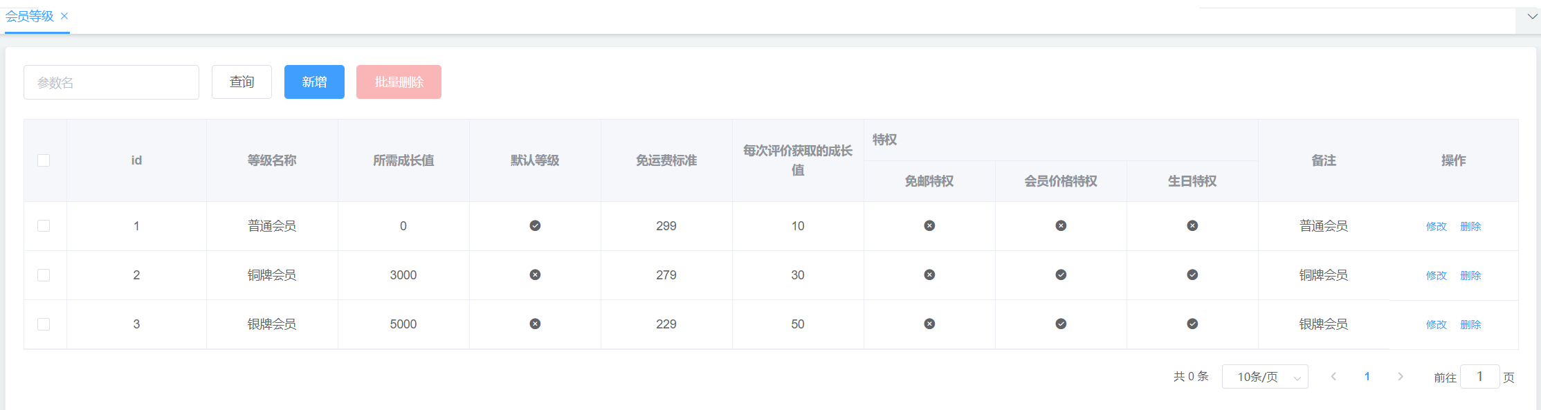This screenshot has height=410, width=1541.
Task: Click 默认等级 cross icon for 铜牌会员
Action: pyautogui.click(x=535, y=275)
